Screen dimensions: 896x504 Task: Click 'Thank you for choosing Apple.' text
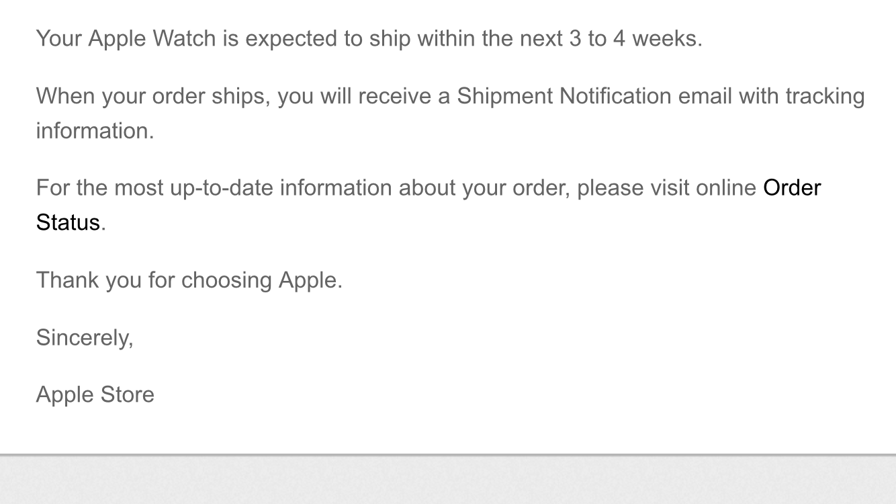coord(189,280)
